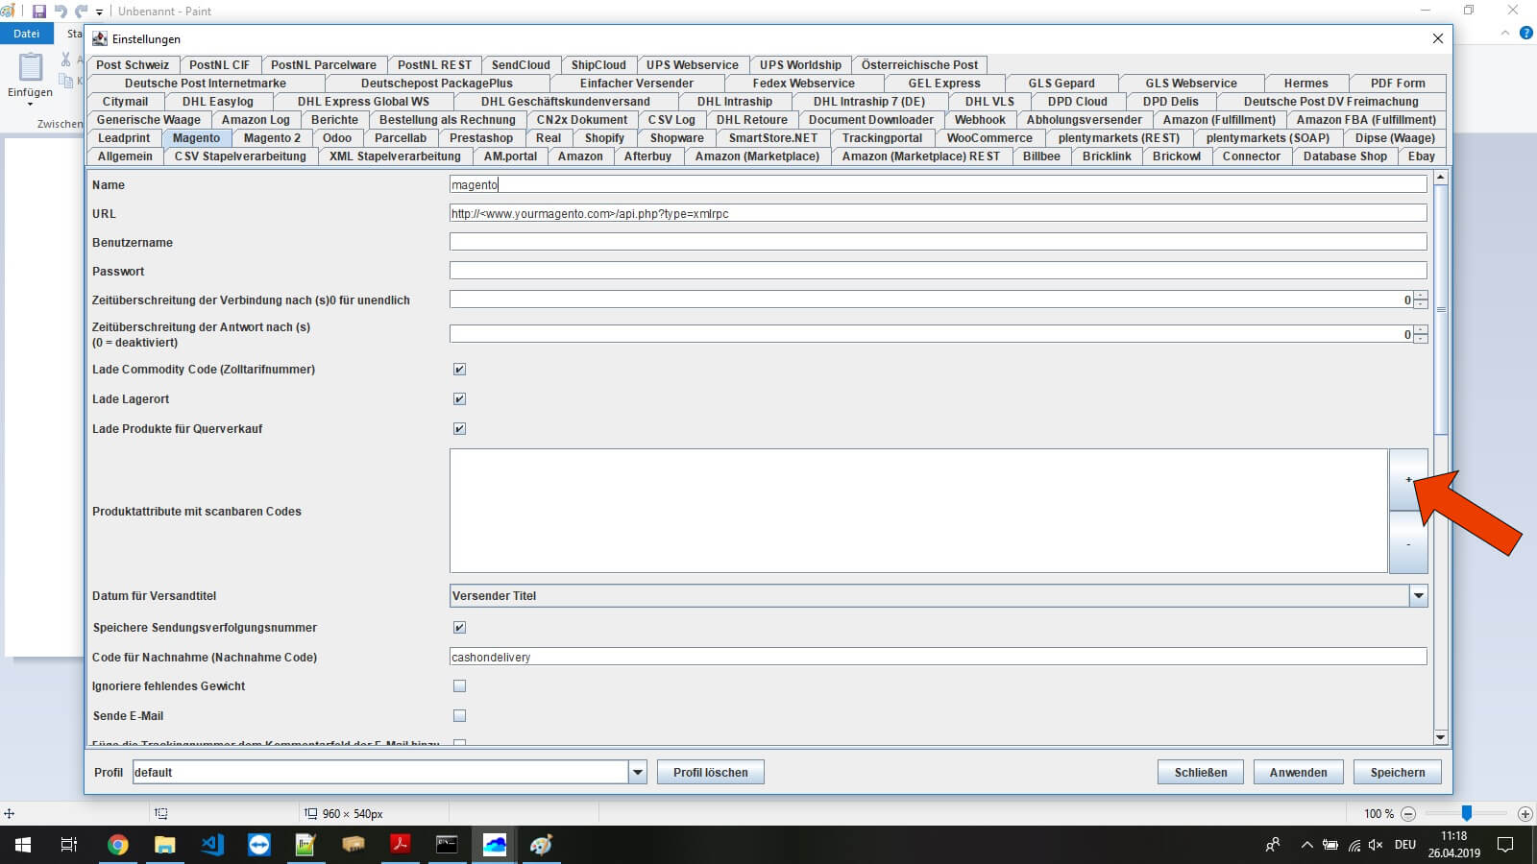The width and height of the screenshot is (1537, 864).
Task: Open Wi-Fi network settings in the tray
Action: click(1354, 845)
